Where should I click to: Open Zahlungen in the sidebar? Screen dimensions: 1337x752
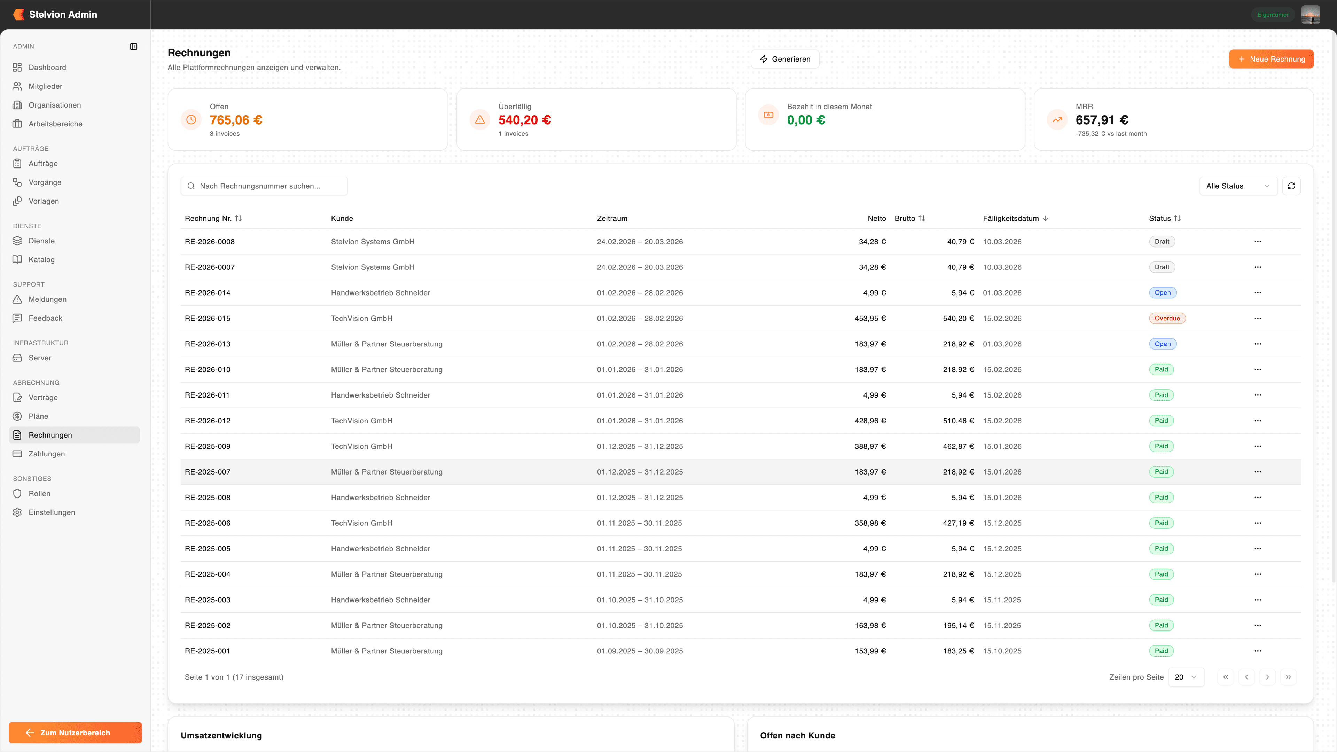47,454
